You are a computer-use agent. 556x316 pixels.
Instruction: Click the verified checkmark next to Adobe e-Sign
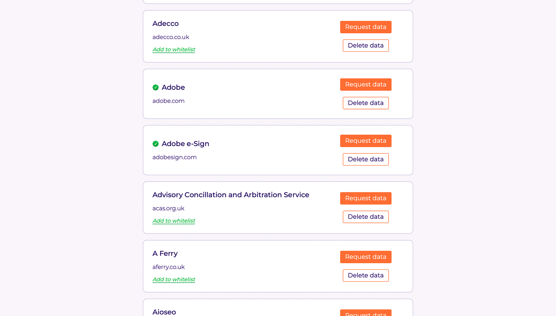pyautogui.click(x=156, y=144)
